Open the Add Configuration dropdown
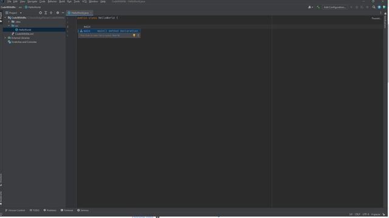389x218 pixels. click(x=334, y=7)
